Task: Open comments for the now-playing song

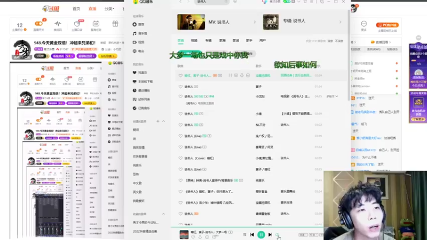Action: (215, 237)
